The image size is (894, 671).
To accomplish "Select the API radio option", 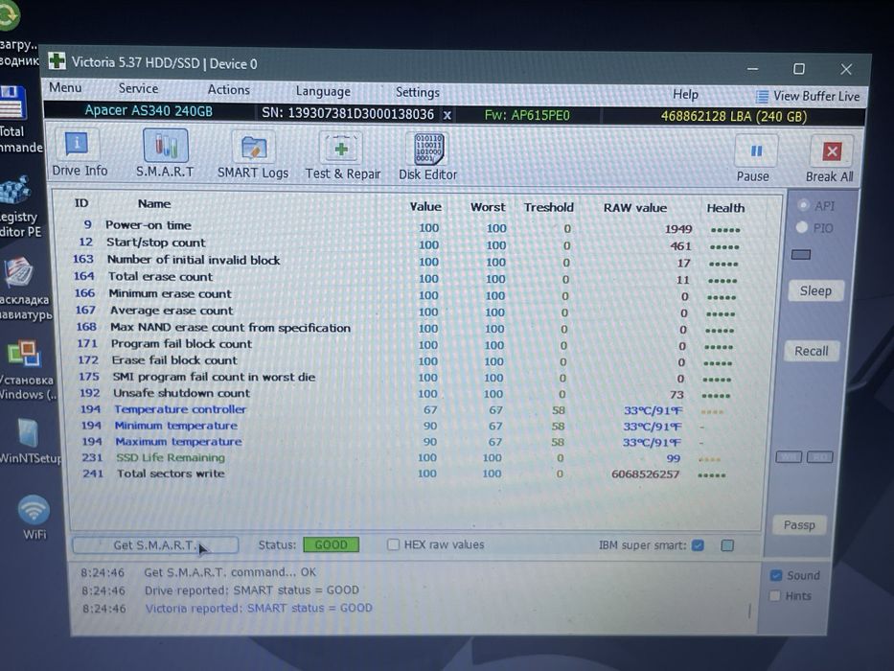I will point(803,205).
